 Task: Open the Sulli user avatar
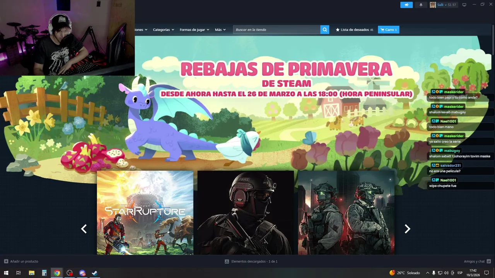(x=433, y=5)
